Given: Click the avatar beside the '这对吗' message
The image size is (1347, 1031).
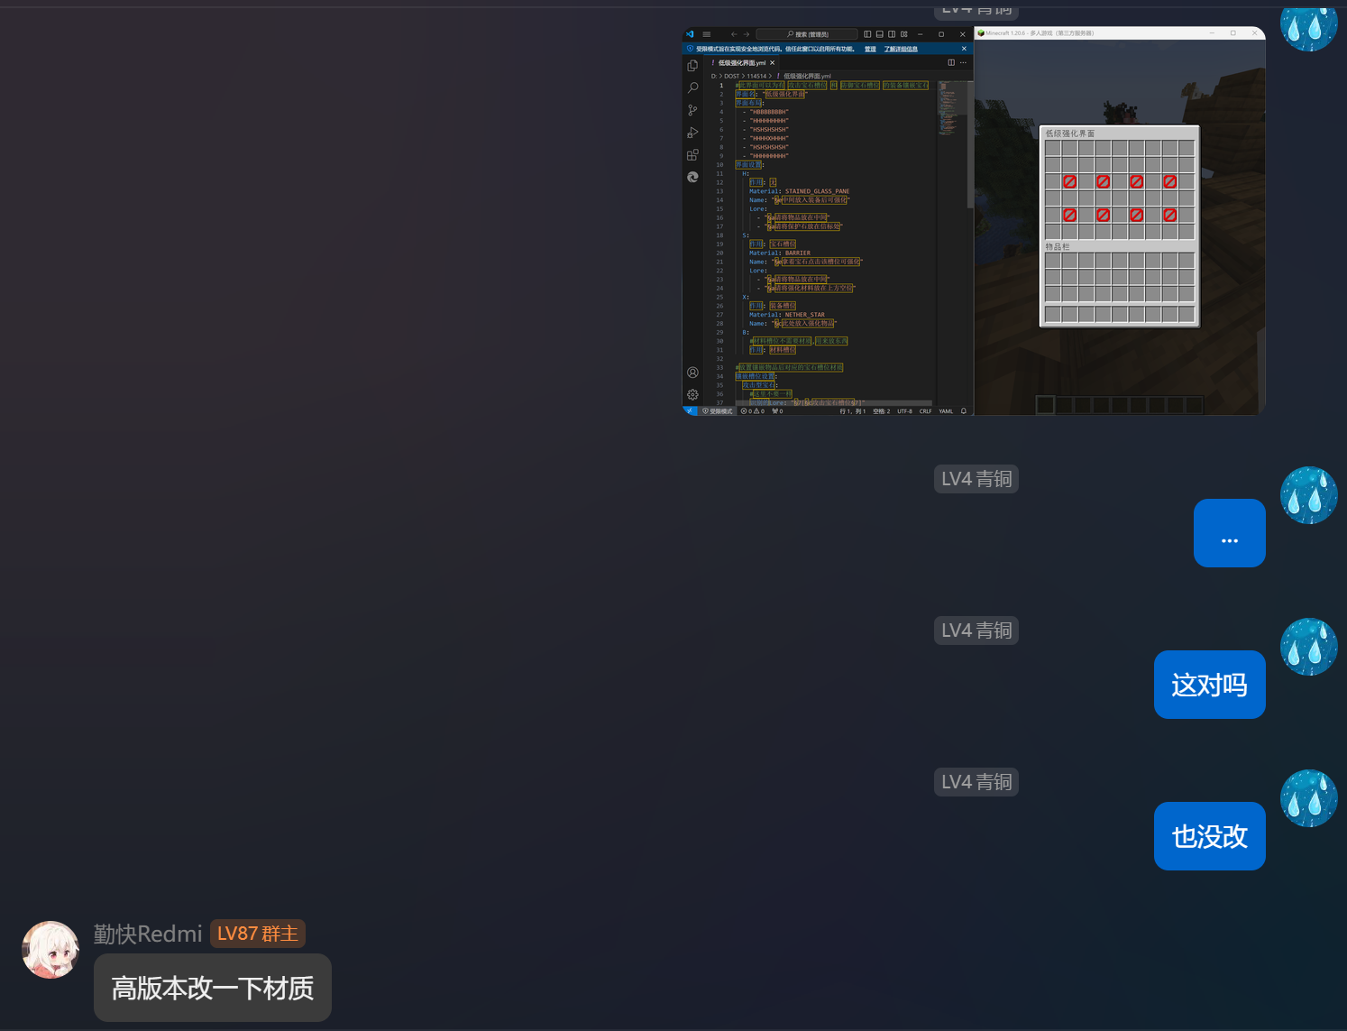Looking at the screenshot, I should [x=1309, y=647].
